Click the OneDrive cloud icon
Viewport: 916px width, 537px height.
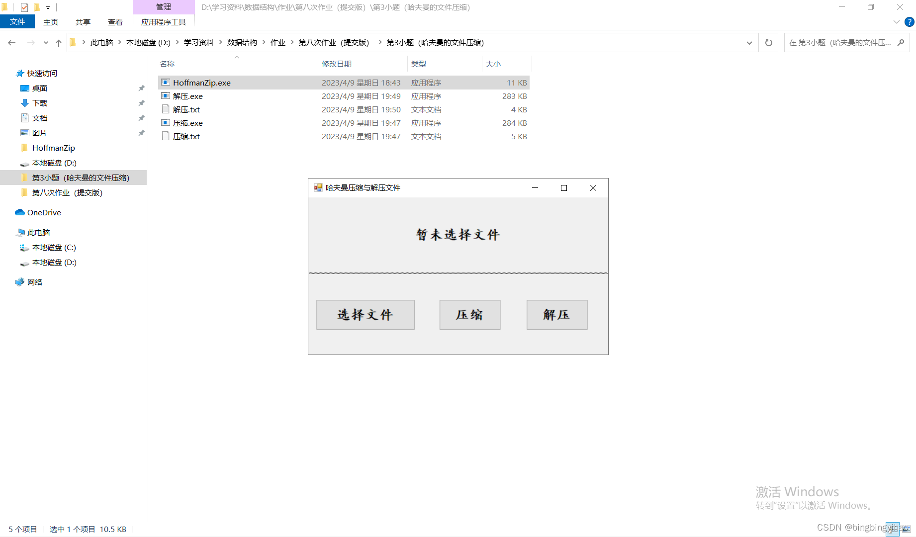click(x=20, y=212)
